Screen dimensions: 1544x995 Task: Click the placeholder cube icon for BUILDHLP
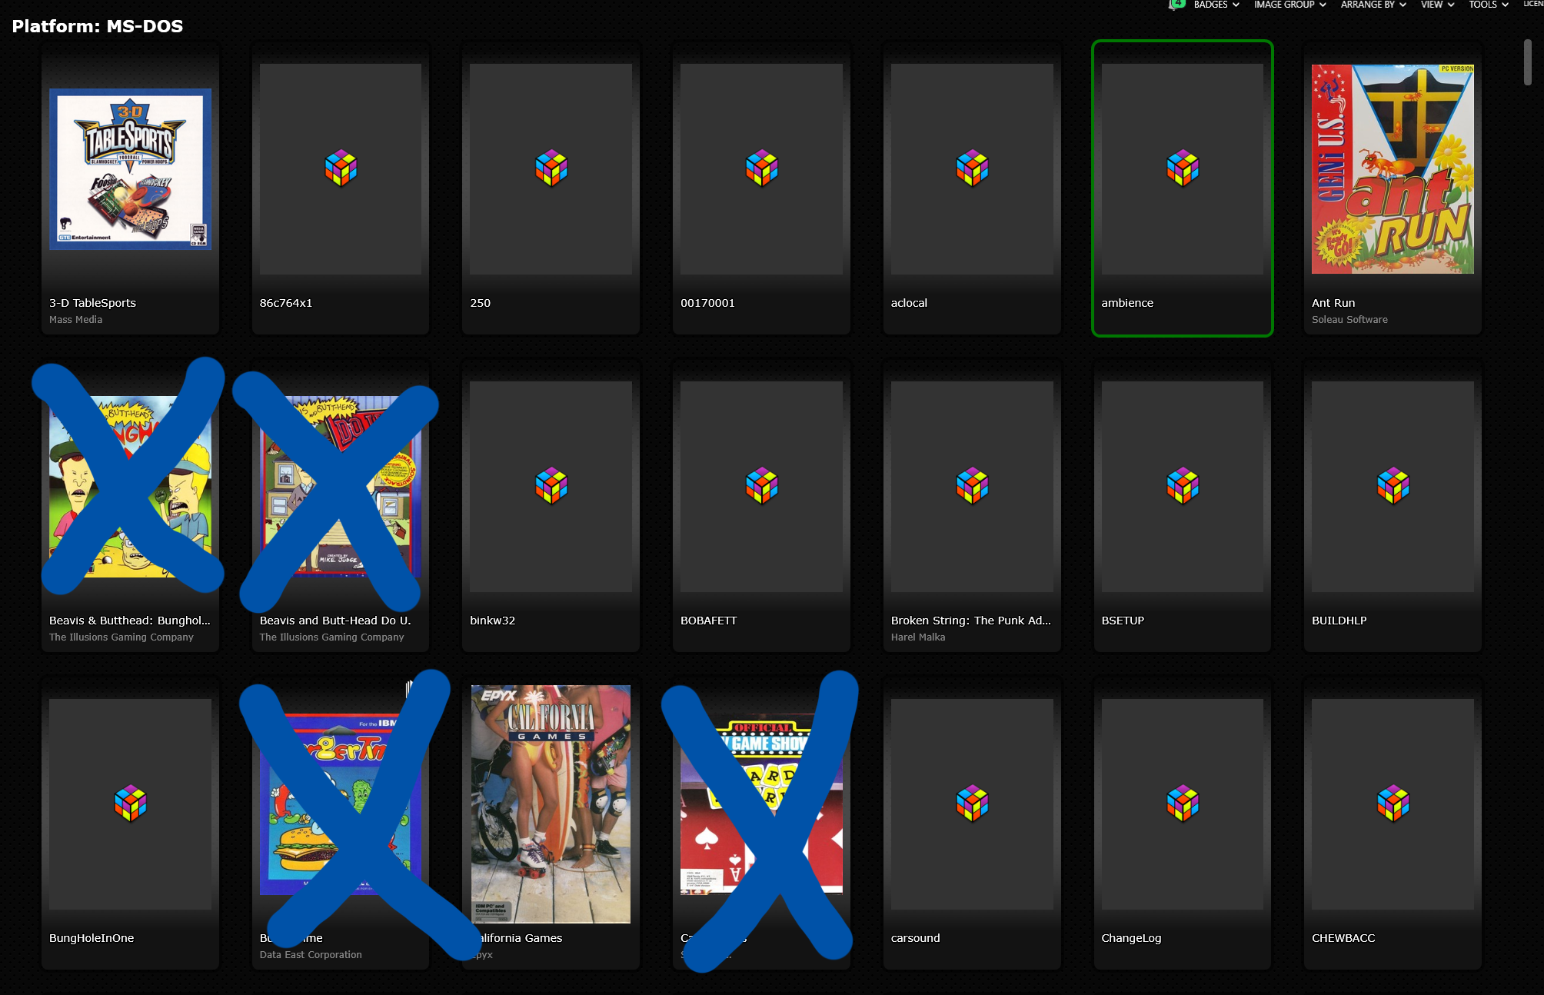(x=1393, y=486)
